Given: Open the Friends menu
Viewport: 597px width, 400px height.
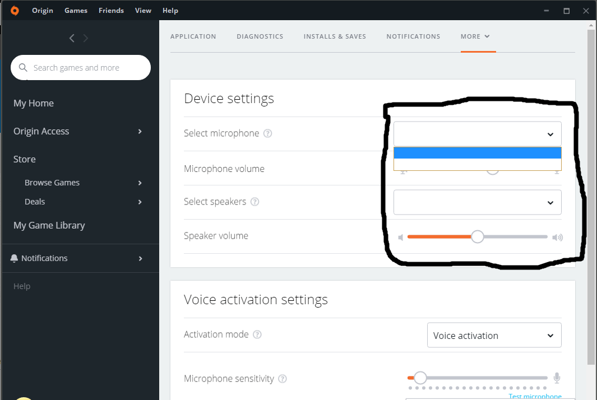Looking at the screenshot, I should 111,10.
